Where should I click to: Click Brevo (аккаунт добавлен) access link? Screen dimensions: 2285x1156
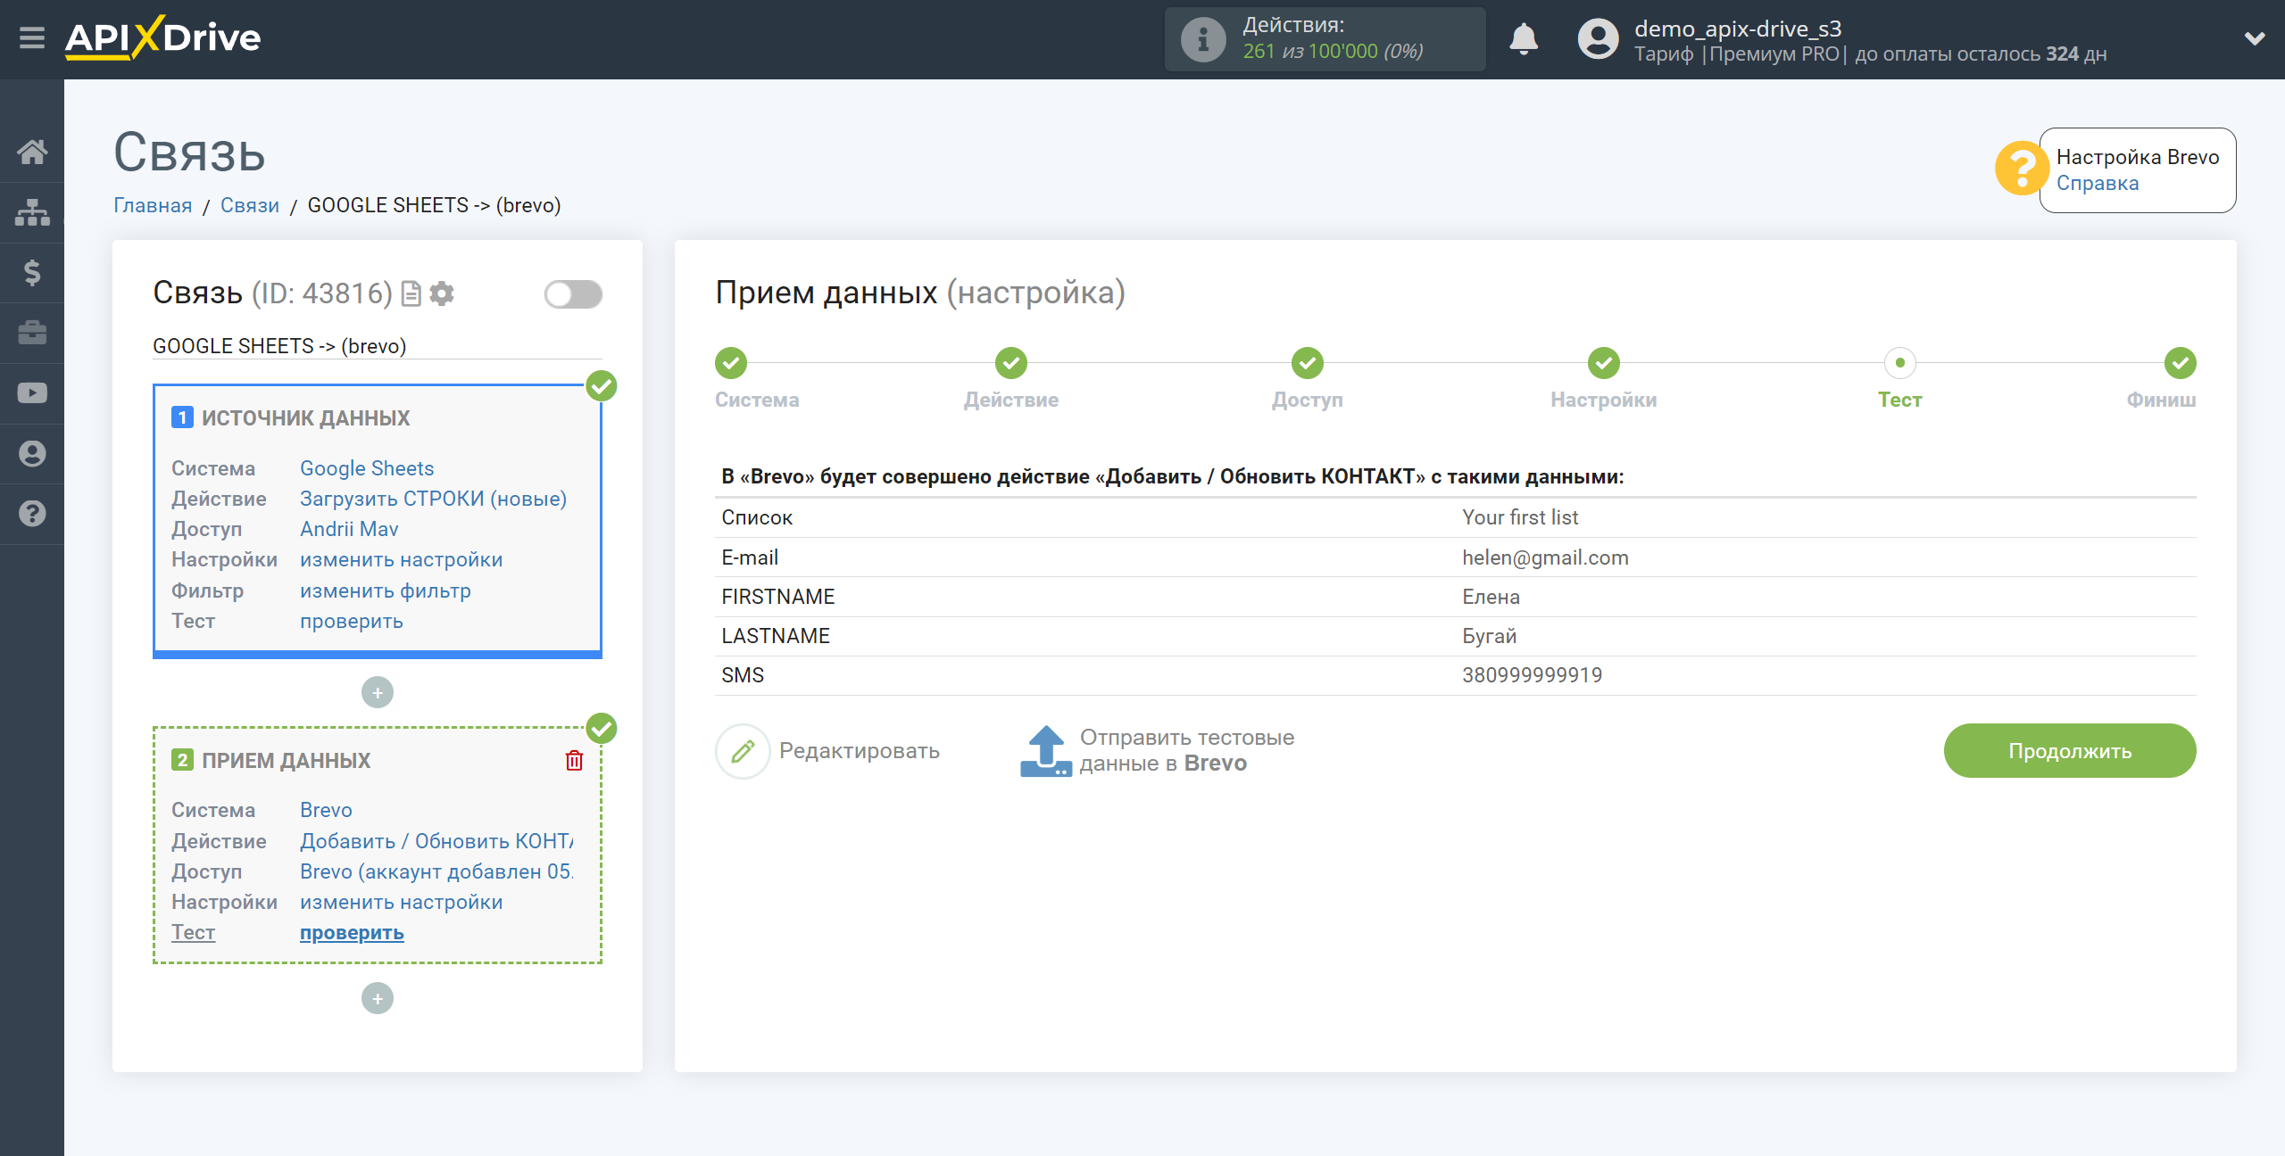coord(436,872)
